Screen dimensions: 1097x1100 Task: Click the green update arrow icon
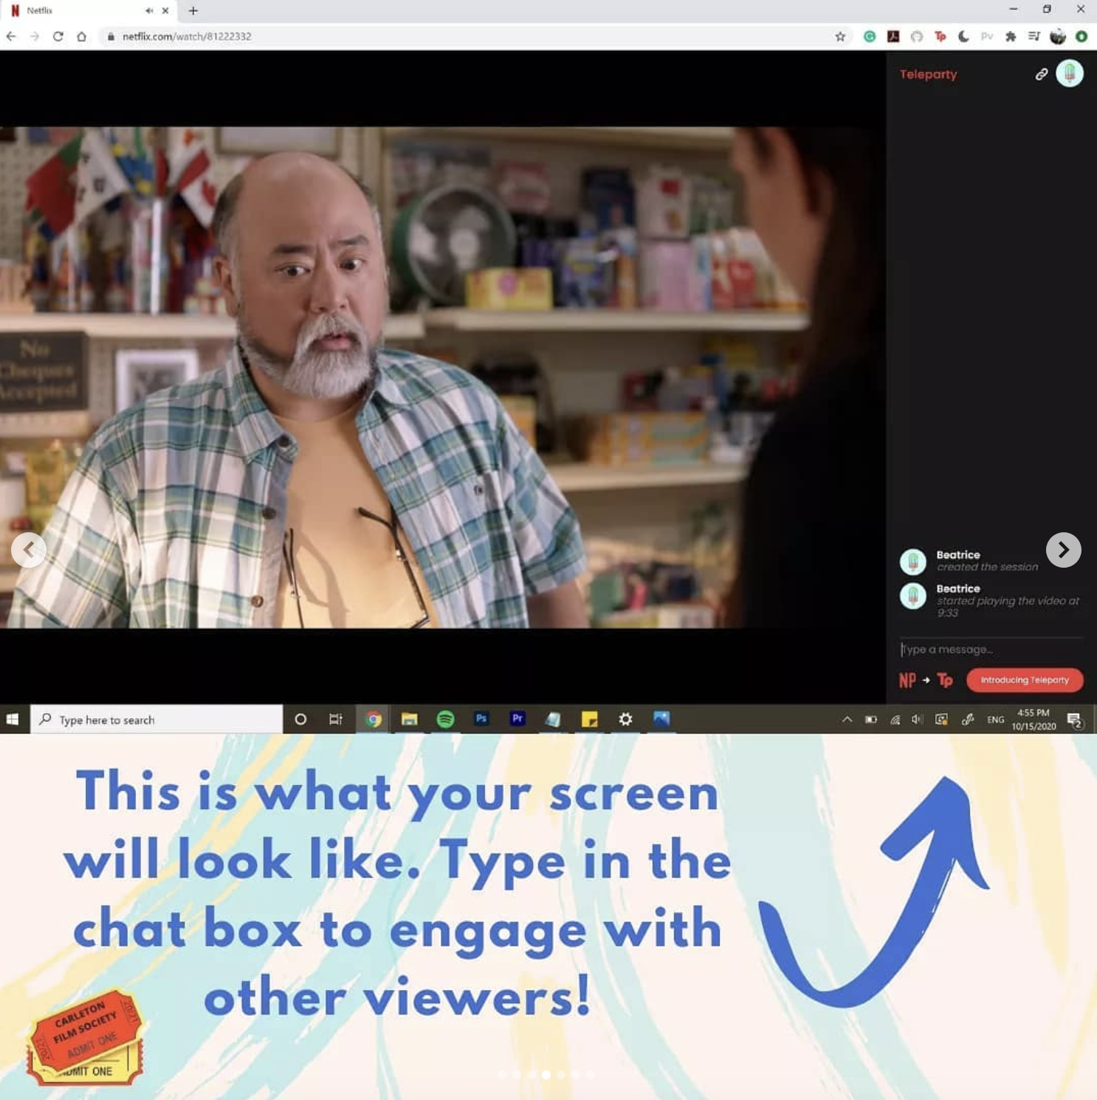tap(1081, 36)
